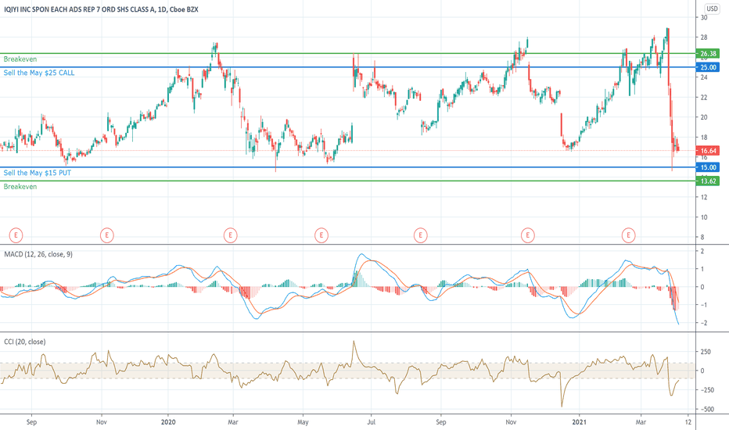The image size is (729, 430).
Task: Select the upper 'Breakeven' label
Action: pos(20,59)
